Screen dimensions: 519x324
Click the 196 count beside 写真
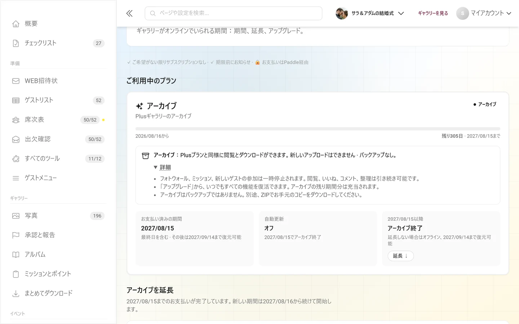[x=97, y=216]
